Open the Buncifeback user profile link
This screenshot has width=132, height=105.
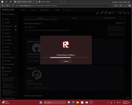[x=8, y=14]
